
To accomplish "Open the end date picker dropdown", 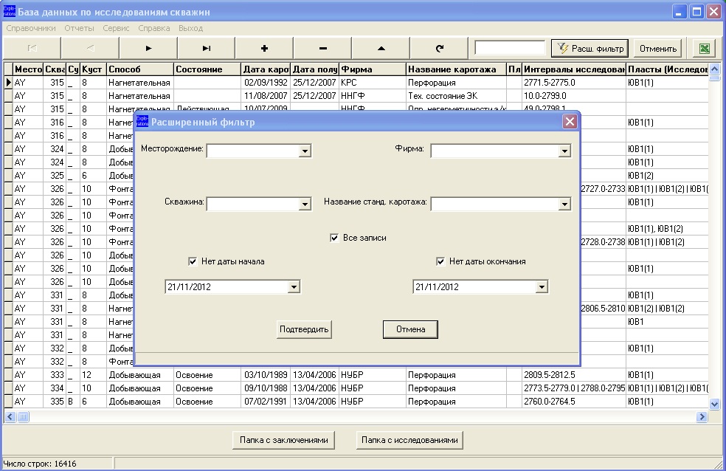I will pyautogui.click(x=542, y=287).
